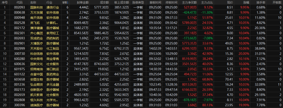The width and height of the screenshot is (283, 108).
Task: Sort by 换手率 column header
Action: point(261,3)
